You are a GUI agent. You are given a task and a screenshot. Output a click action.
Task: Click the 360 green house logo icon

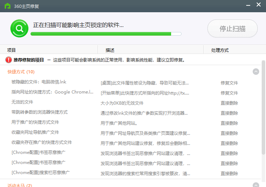[x=8, y=6]
